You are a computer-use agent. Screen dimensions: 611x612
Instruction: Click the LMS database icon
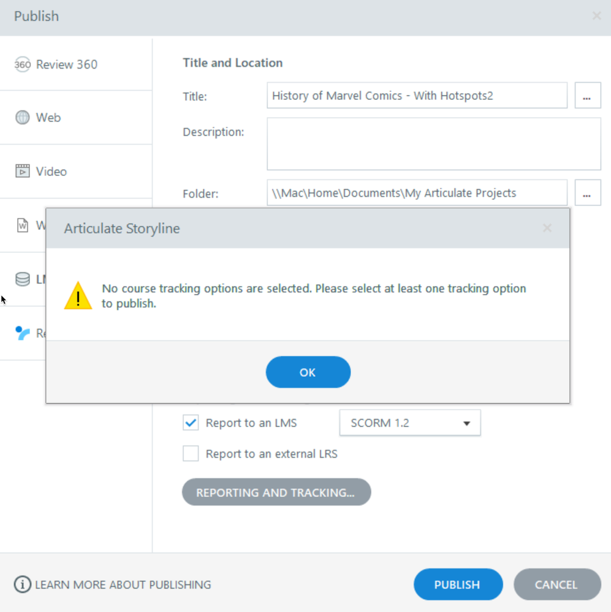[22, 279]
